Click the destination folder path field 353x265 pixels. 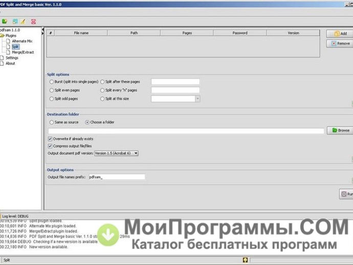186,131
